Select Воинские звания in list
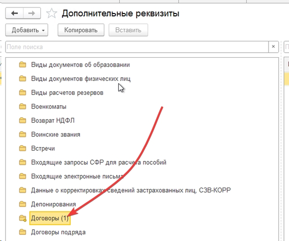The height and width of the screenshot is (241, 289). (56, 134)
